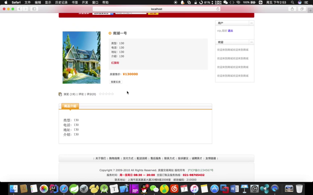
Task: Open the 红旗街 link
Action: [x=115, y=63]
